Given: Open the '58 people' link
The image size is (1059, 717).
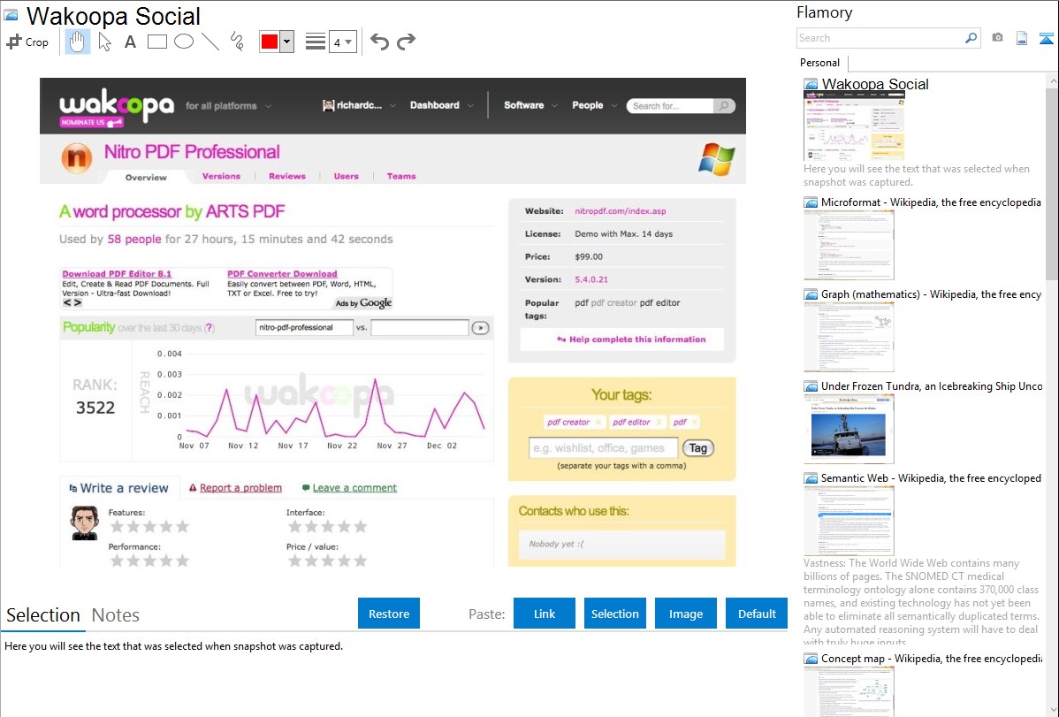Looking at the screenshot, I should pos(134,240).
